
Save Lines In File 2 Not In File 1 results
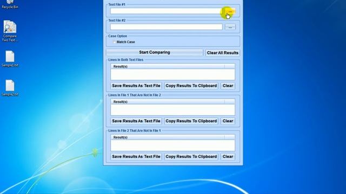pyautogui.click(x=136, y=157)
